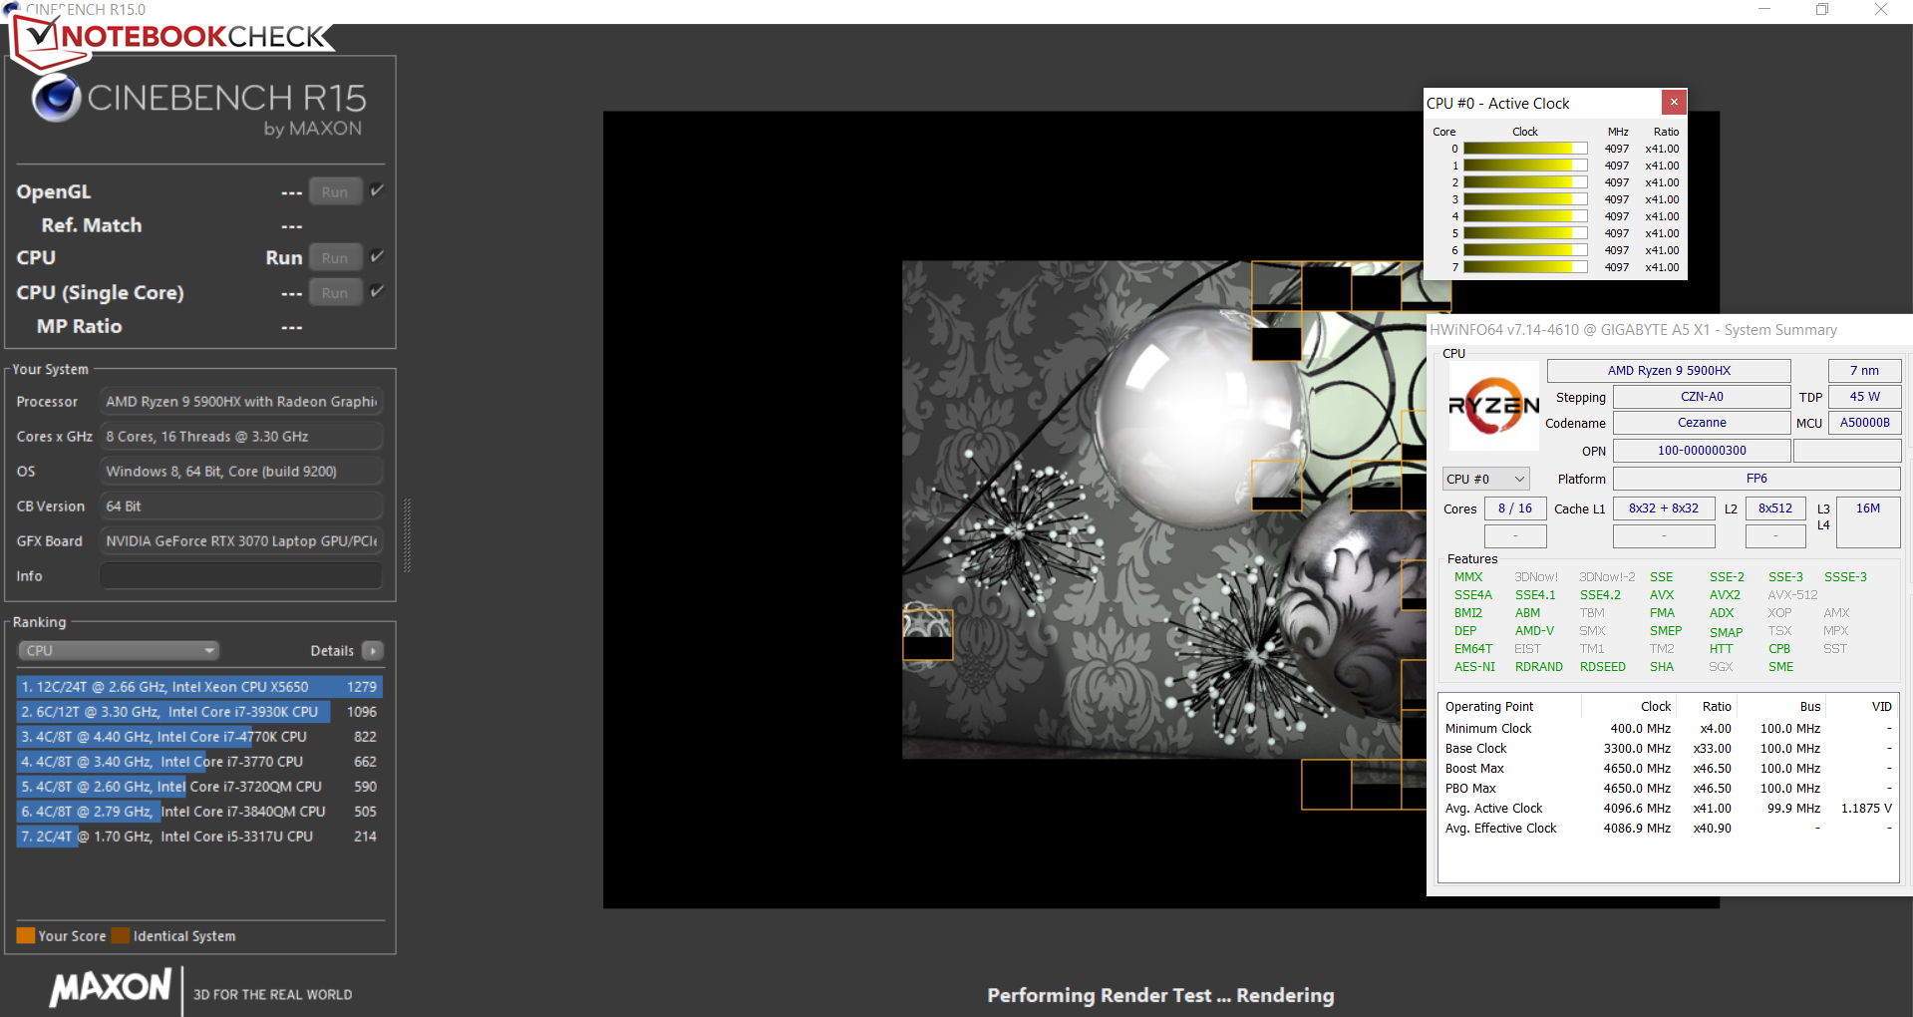Open the Details arrow in Ranking

[x=373, y=651]
